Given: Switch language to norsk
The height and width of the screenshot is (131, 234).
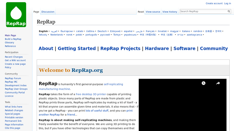Looking at the screenshot, I should coord(69,35).
